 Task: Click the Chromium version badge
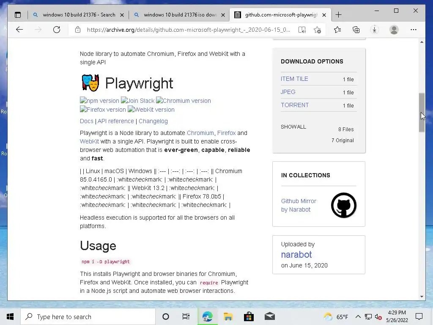coord(184,101)
